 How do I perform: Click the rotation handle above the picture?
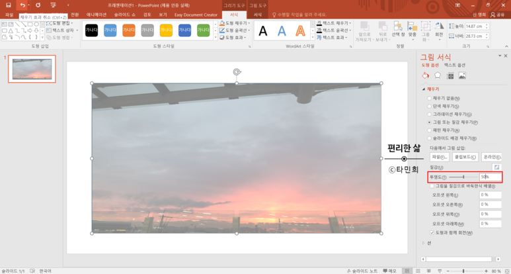click(237, 72)
